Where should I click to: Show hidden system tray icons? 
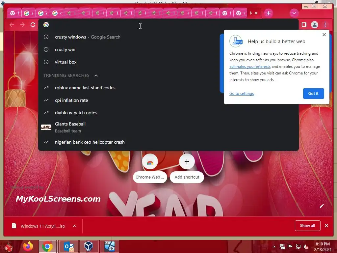[x=274, y=247]
